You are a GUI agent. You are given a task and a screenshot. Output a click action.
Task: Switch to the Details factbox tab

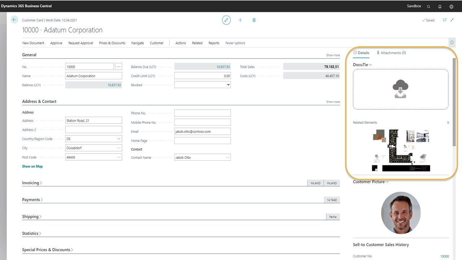(x=361, y=53)
